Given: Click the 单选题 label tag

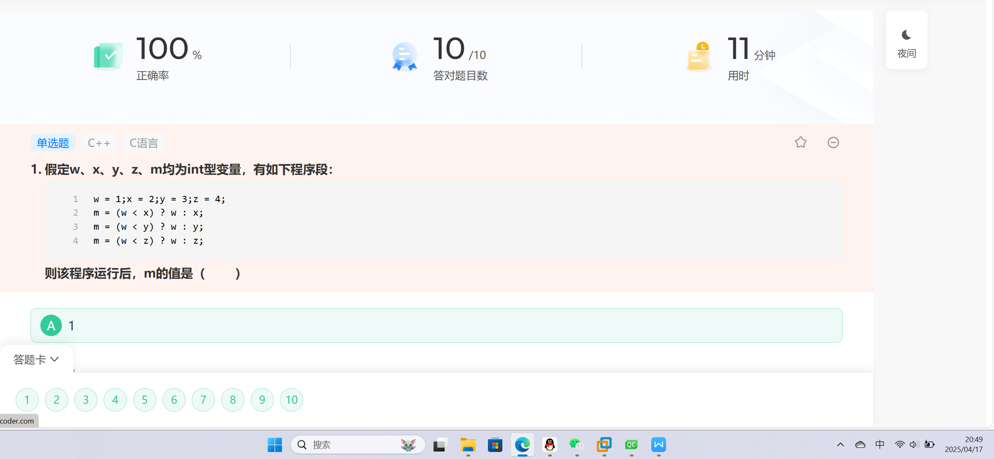Looking at the screenshot, I should 53,143.
